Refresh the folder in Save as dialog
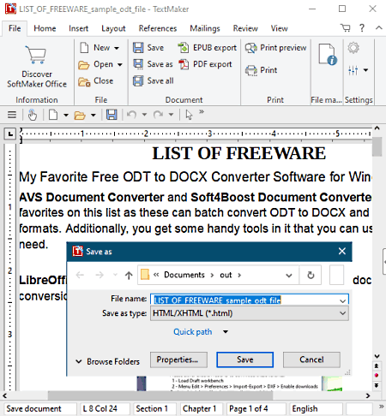 (311, 275)
